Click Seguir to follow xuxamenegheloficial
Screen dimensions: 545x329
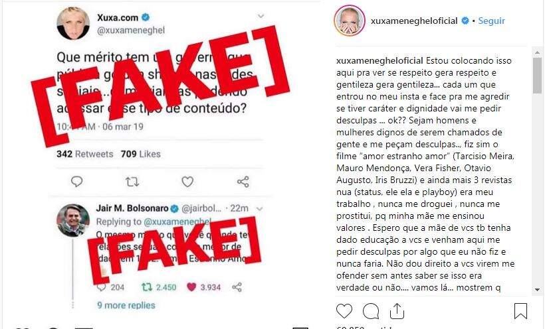(x=491, y=21)
